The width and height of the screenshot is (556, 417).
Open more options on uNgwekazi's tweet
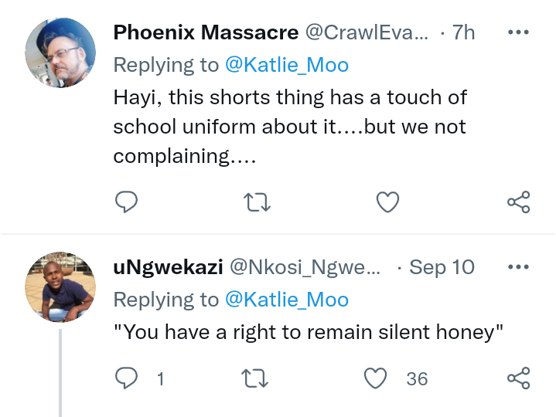click(517, 267)
